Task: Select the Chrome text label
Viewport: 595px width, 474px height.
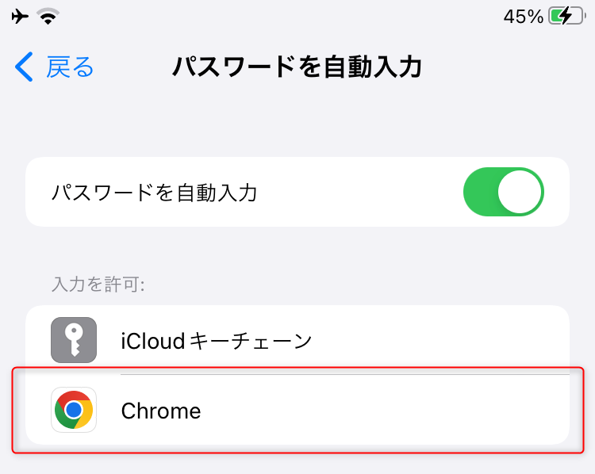Action: [x=161, y=411]
